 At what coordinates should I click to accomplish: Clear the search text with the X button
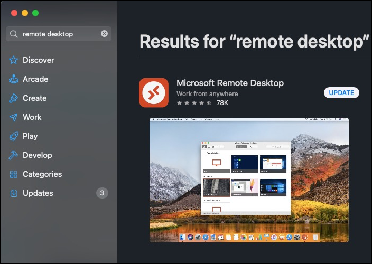[104, 34]
